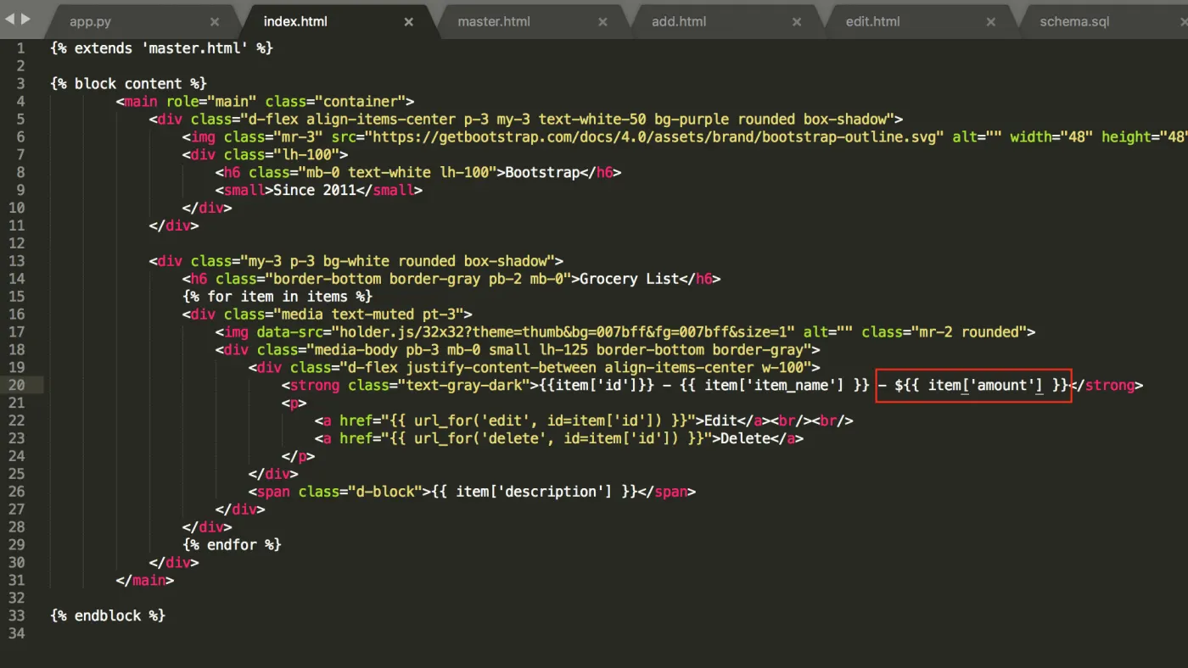Open the edit.html tab

pos(872,21)
